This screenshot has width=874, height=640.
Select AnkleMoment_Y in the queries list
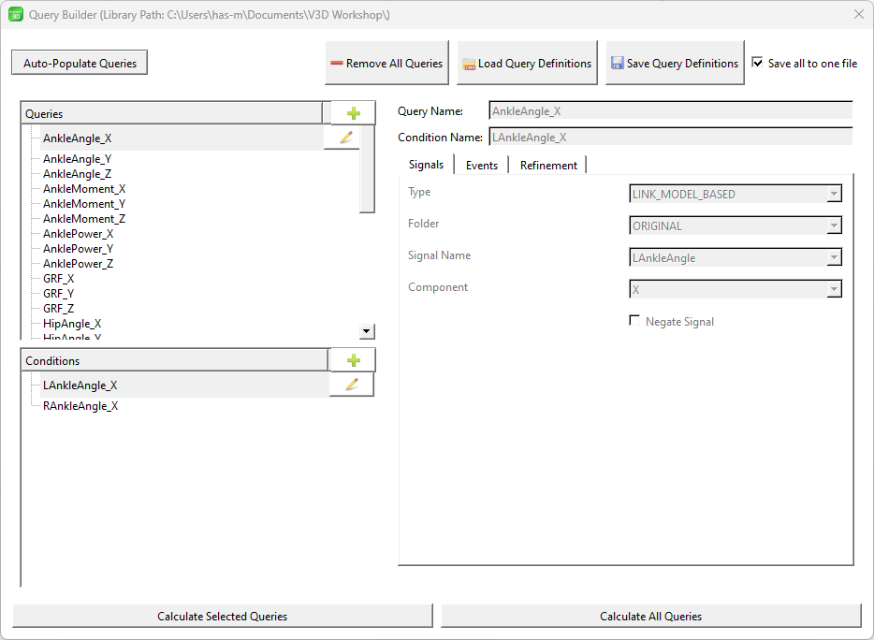pos(84,204)
